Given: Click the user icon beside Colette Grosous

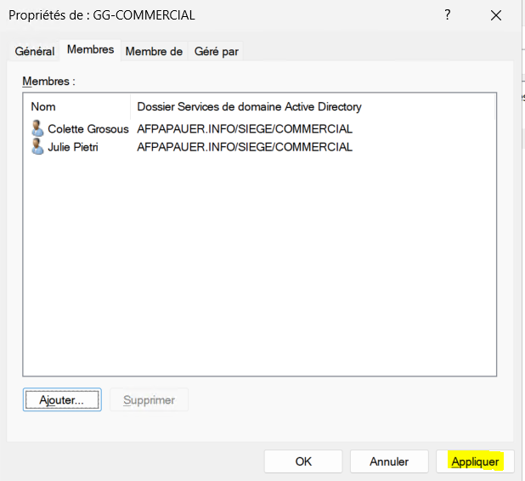Looking at the screenshot, I should point(37,129).
